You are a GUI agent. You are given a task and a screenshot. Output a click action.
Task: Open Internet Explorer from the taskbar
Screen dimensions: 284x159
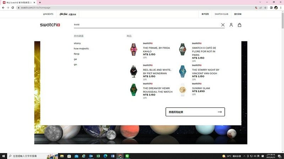(84, 156)
